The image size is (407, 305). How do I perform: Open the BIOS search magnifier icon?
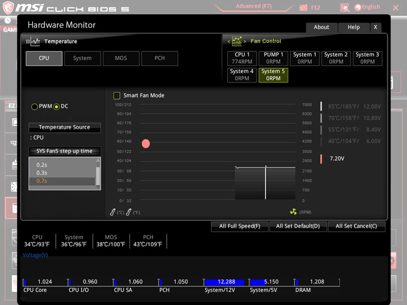345,8
